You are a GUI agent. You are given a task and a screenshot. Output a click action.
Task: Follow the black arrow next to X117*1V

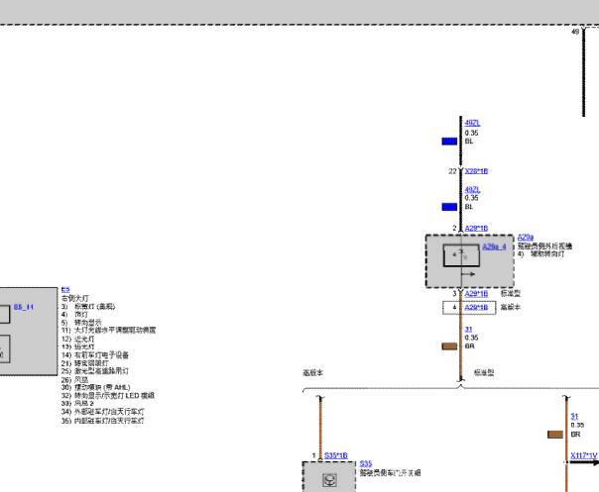[x=584, y=462]
